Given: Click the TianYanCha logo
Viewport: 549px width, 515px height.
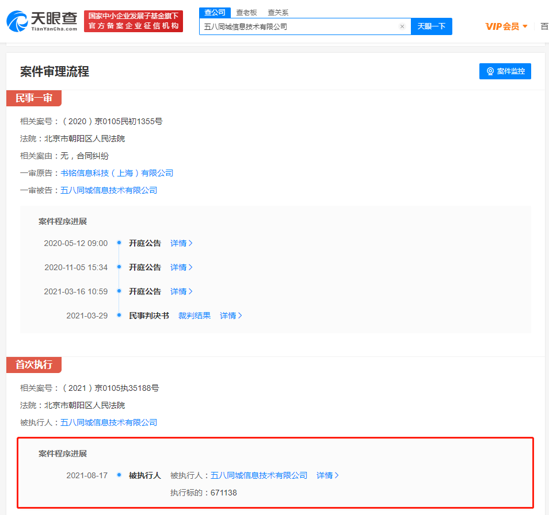Looking at the screenshot, I should coord(41,21).
